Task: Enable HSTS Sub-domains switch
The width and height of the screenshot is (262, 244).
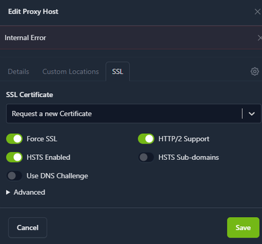Action: pos(146,157)
